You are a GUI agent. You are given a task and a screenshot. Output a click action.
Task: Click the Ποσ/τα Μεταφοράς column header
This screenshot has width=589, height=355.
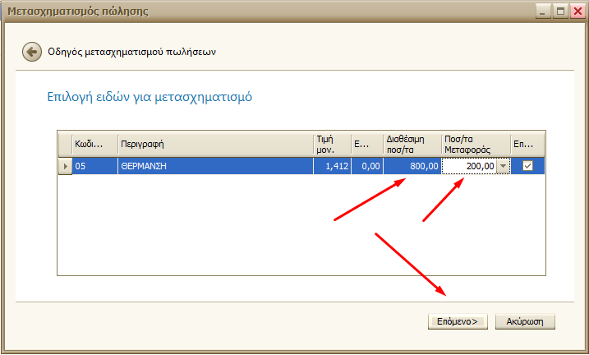475,144
